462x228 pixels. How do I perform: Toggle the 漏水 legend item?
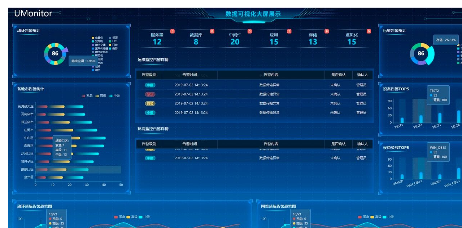tap(96, 70)
